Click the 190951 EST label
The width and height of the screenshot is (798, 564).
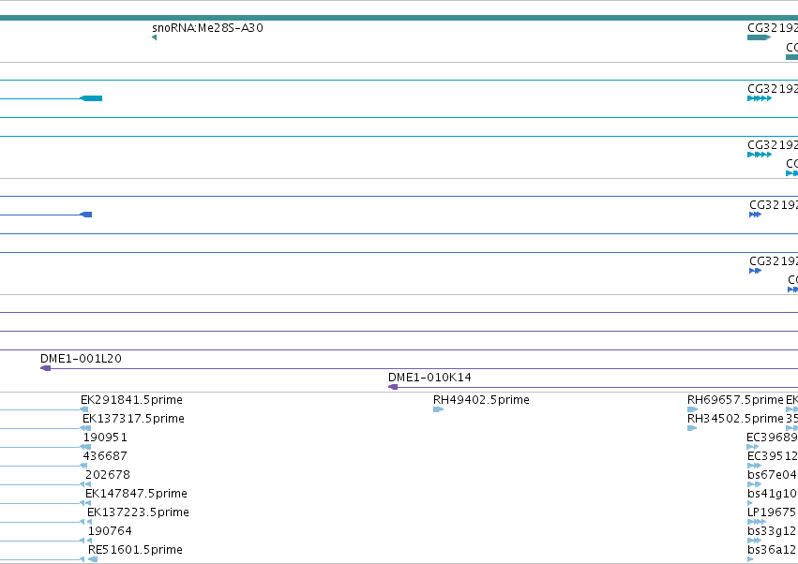click(x=105, y=438)
